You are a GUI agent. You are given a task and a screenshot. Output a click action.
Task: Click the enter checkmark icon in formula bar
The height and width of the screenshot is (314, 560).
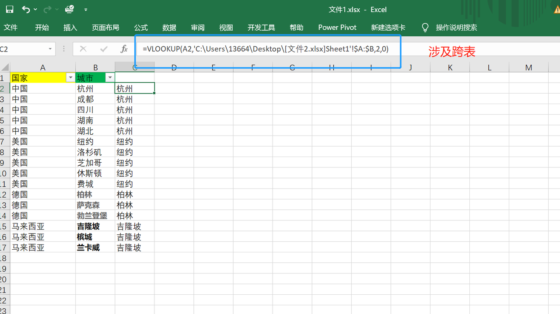coord(104,49)
